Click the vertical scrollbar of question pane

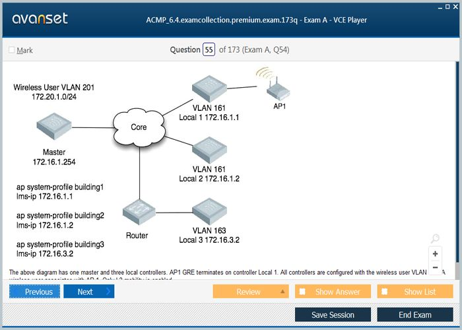pos(457,165)
